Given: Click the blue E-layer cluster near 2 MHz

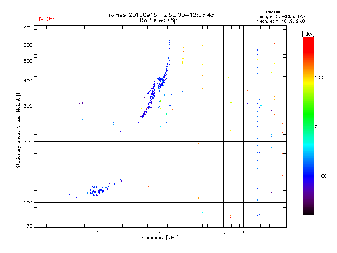Looking at the screenshot, I should [97, 191].
